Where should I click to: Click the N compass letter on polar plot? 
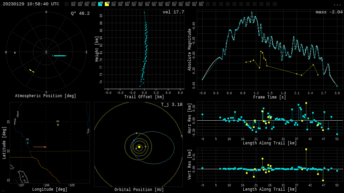tap(46, 12)
